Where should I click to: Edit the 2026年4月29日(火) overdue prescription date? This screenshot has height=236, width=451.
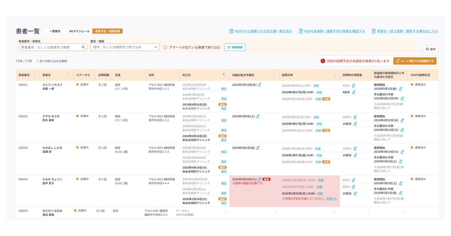point(259,179)
